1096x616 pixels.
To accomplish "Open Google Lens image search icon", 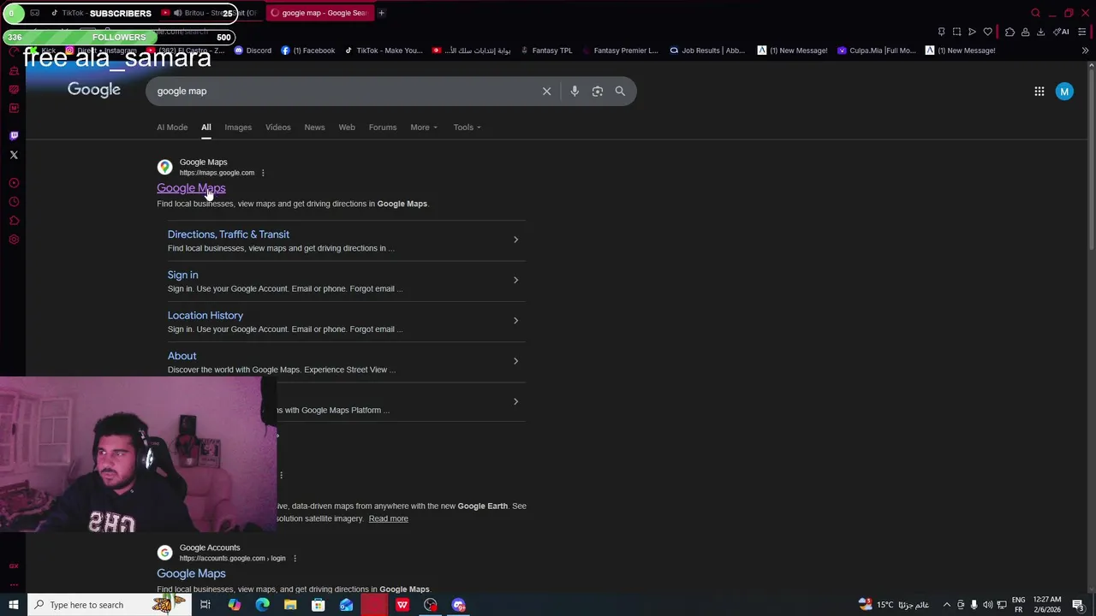I will (x=598, y=92).
